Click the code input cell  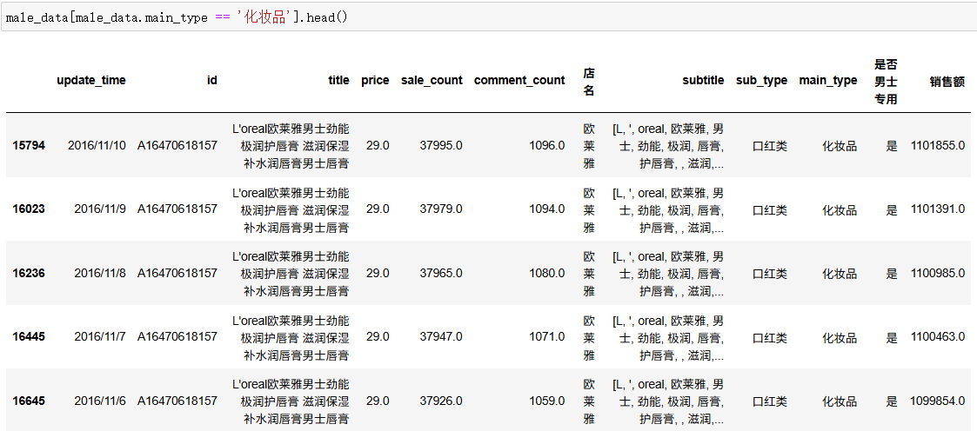tap(489, 17)
